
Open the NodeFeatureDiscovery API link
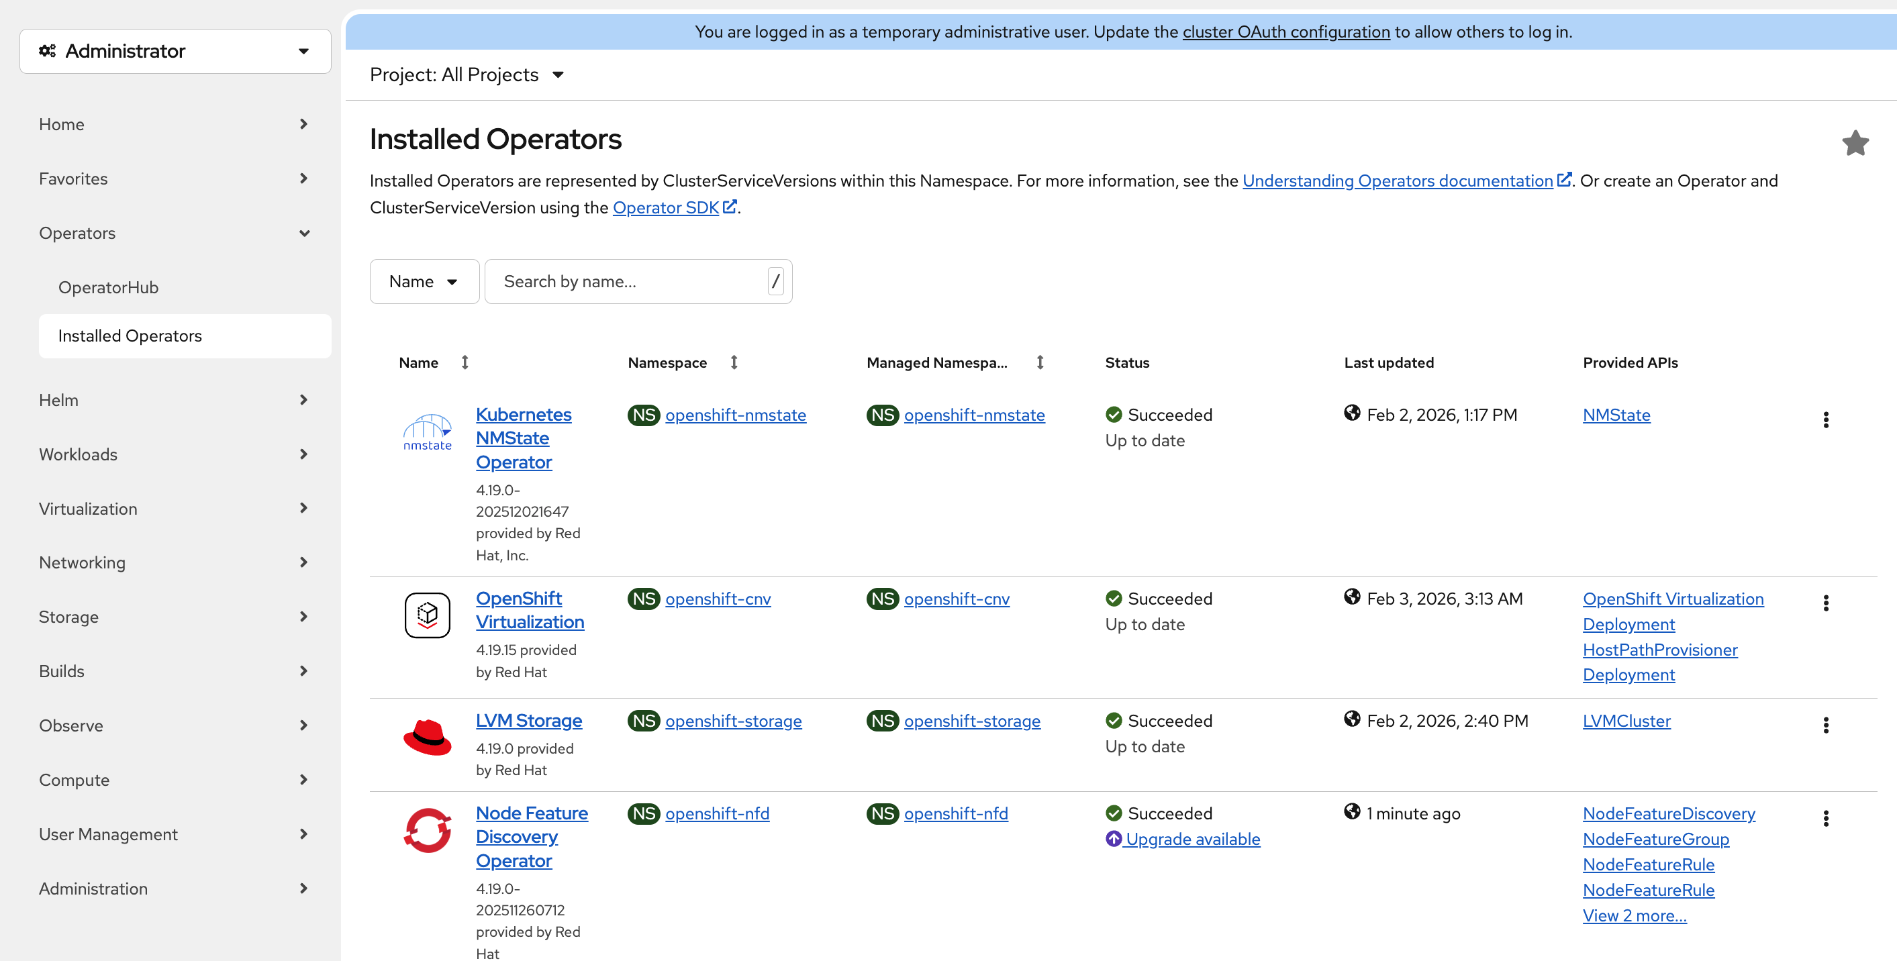(1669, 814)
